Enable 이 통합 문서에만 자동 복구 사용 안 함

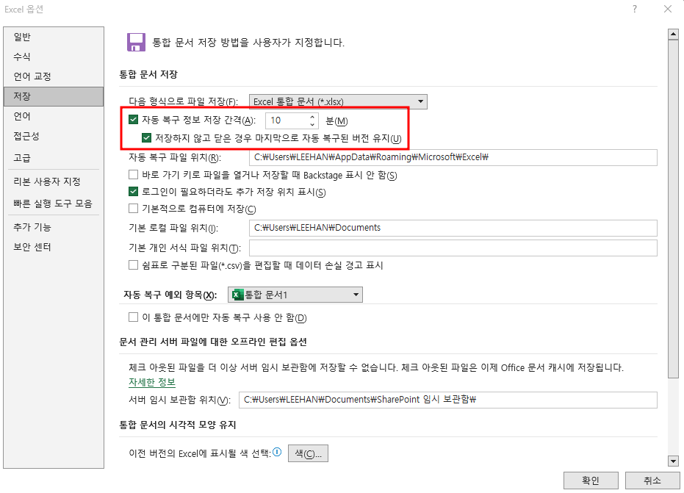pyautogui.click(x=134, y=317)
